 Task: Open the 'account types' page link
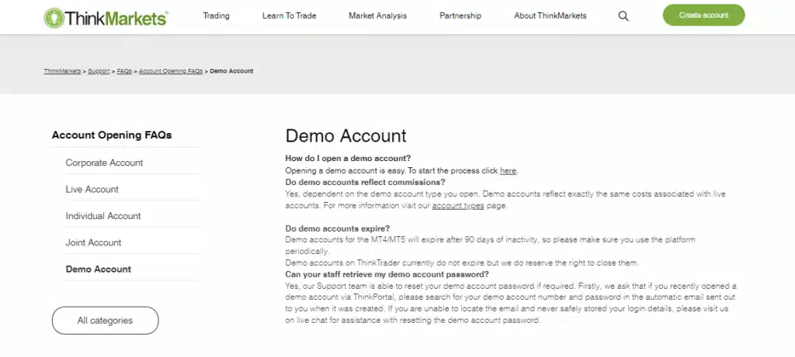click(x=458, y=206)
